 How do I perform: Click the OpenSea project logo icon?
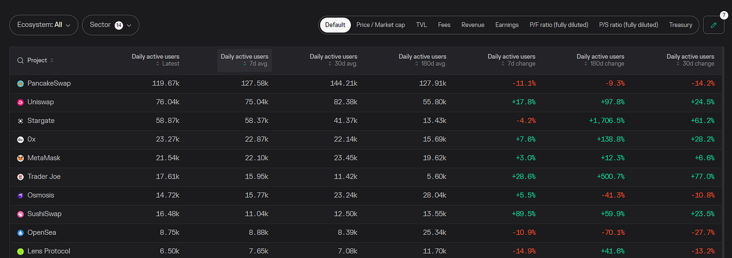click(21, 232)
